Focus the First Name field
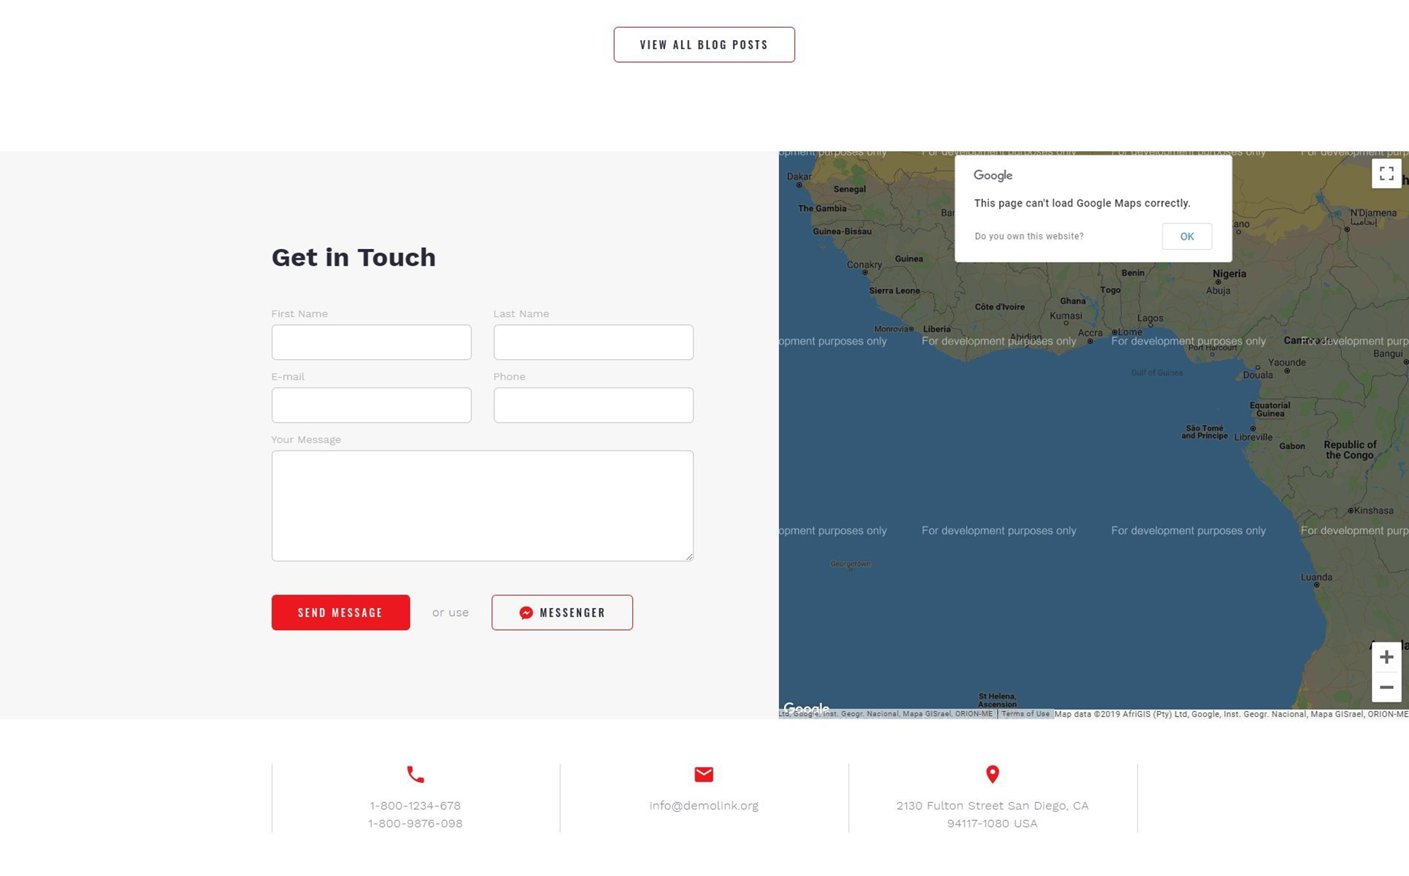 [x=371, y=342]
